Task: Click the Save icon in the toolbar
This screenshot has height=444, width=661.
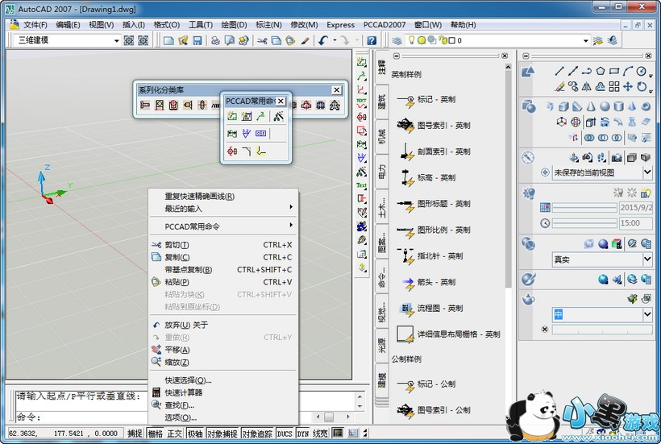Action: (197, 40)
